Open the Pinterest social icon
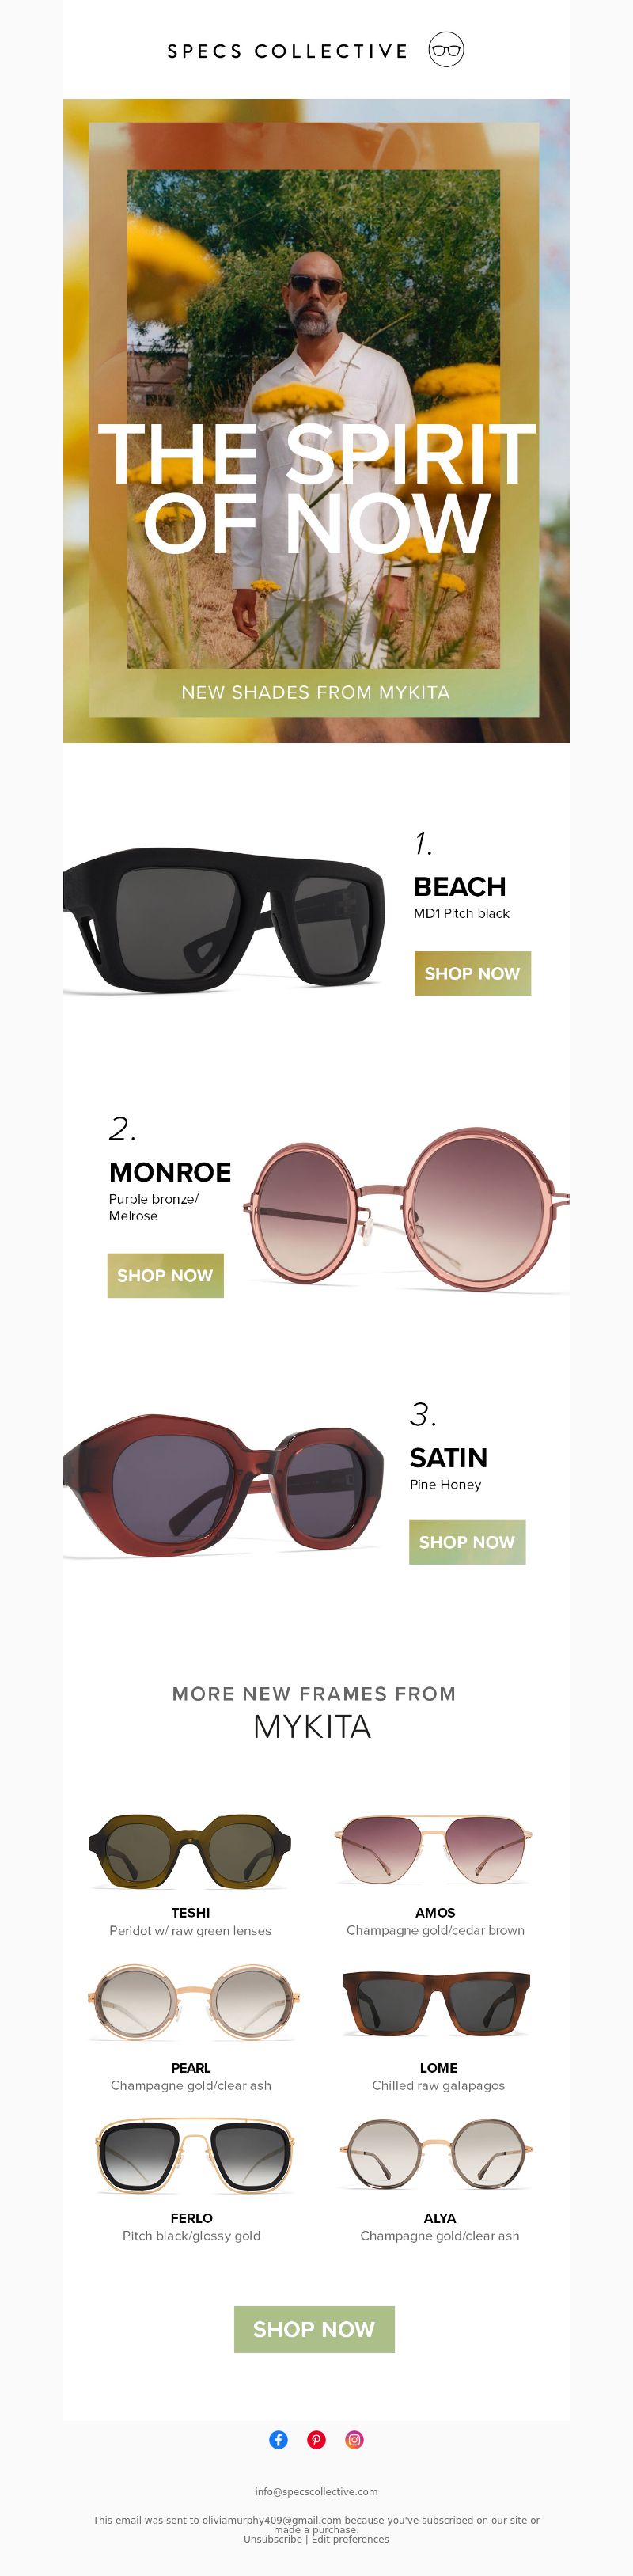The image size is (633, 2576). (x=317, y=2439)
